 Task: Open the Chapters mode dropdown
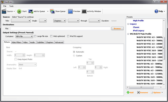point(59,21)
